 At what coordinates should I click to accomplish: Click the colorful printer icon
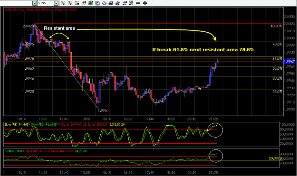118,3
